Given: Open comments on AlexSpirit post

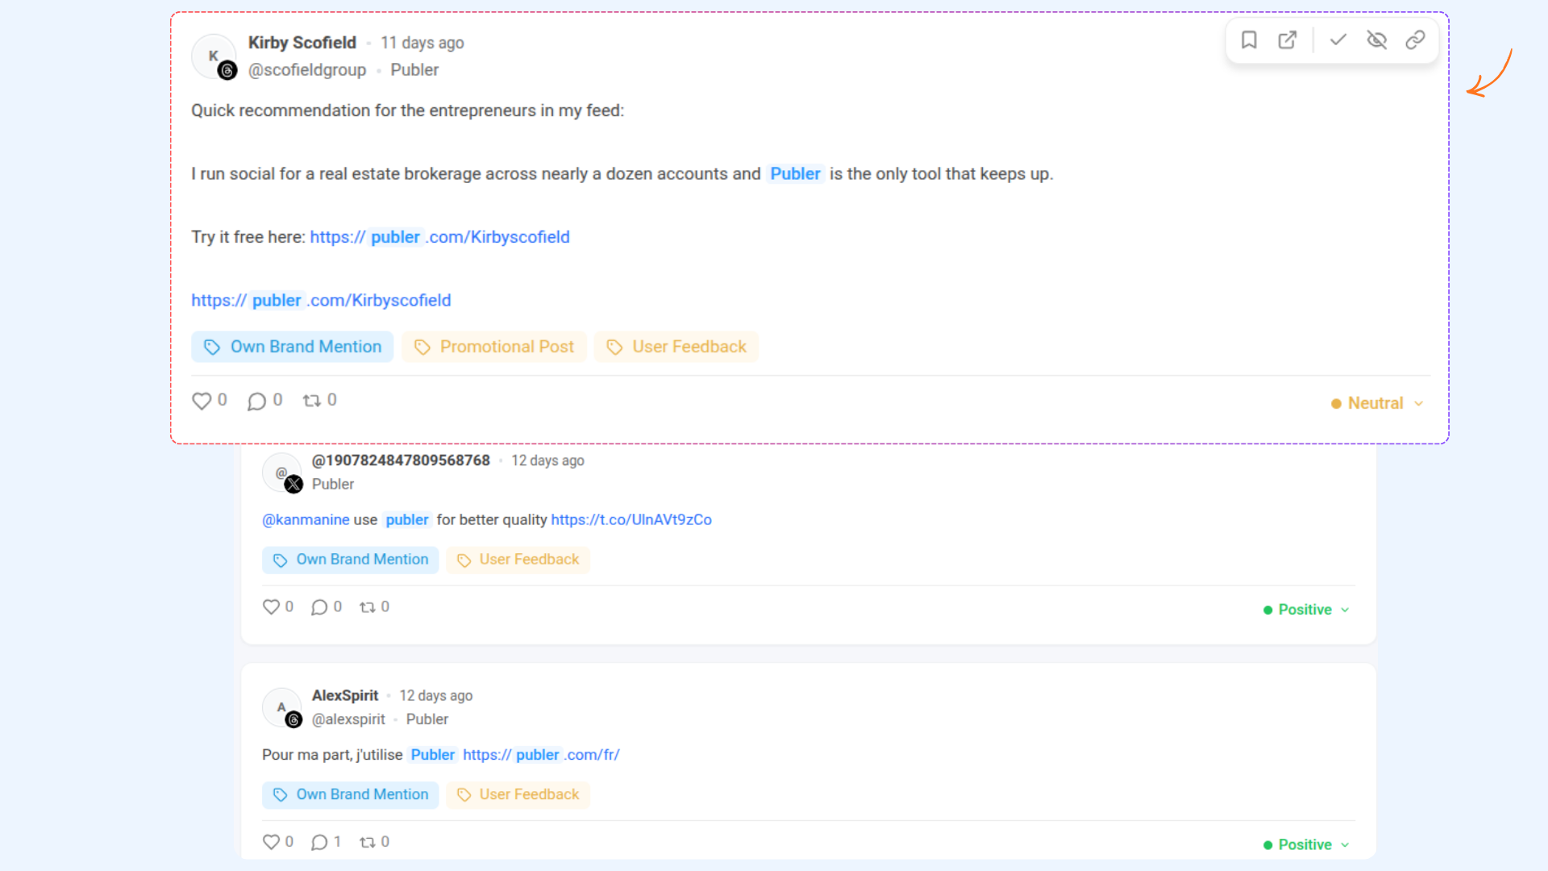Looking at the screenshot, I should coord(319,842).
